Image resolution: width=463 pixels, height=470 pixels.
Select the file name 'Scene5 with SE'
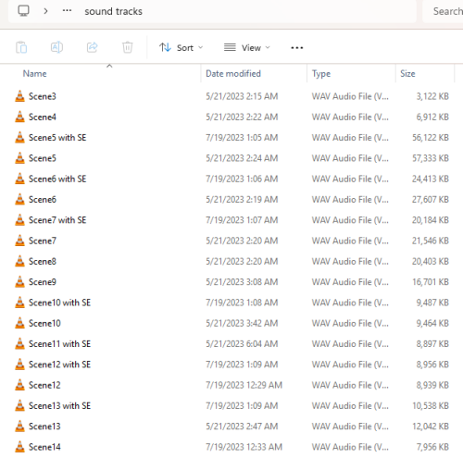[x=57, y=138]
